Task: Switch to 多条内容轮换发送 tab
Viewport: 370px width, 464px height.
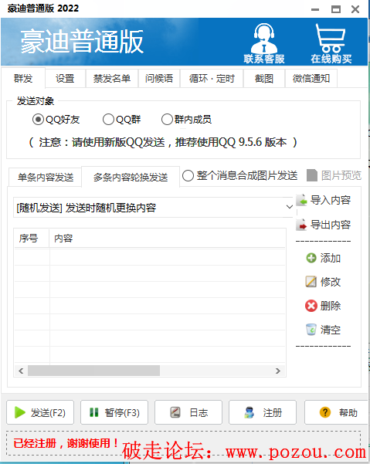Action: pos(131,177)
